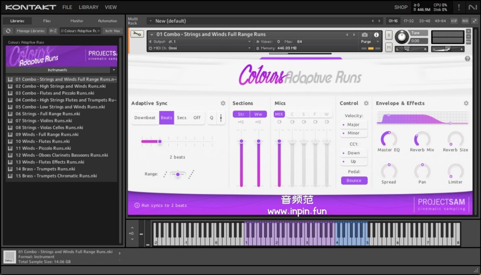Open the LIBRARY menu
The image size is (481, 275).
88,7
